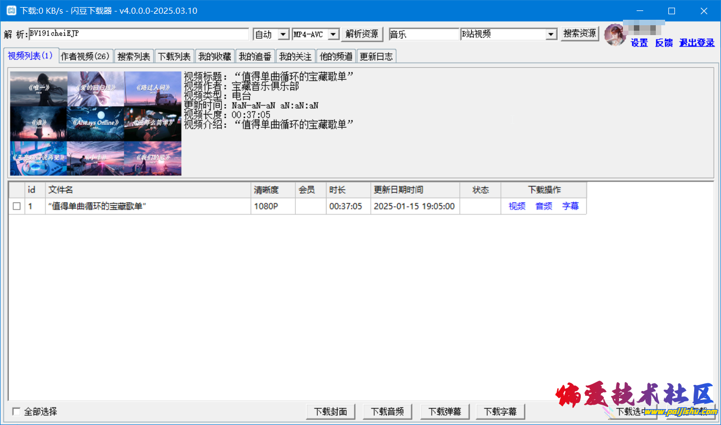
Task: Focus the BV number input field
Action: [x=139, y=34]
